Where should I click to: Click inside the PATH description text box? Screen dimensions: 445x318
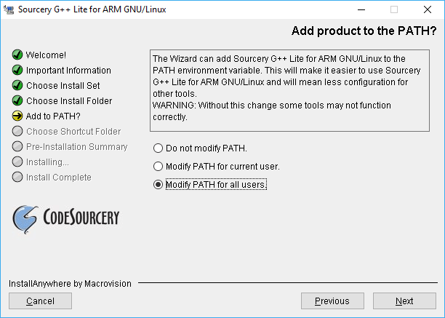[x=289, y=90]
